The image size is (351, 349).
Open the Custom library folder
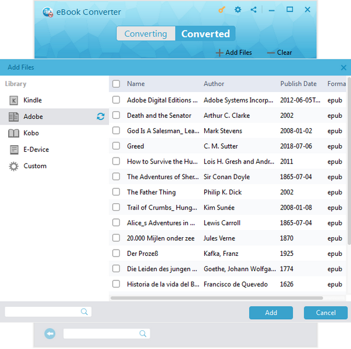click(35, 166)
